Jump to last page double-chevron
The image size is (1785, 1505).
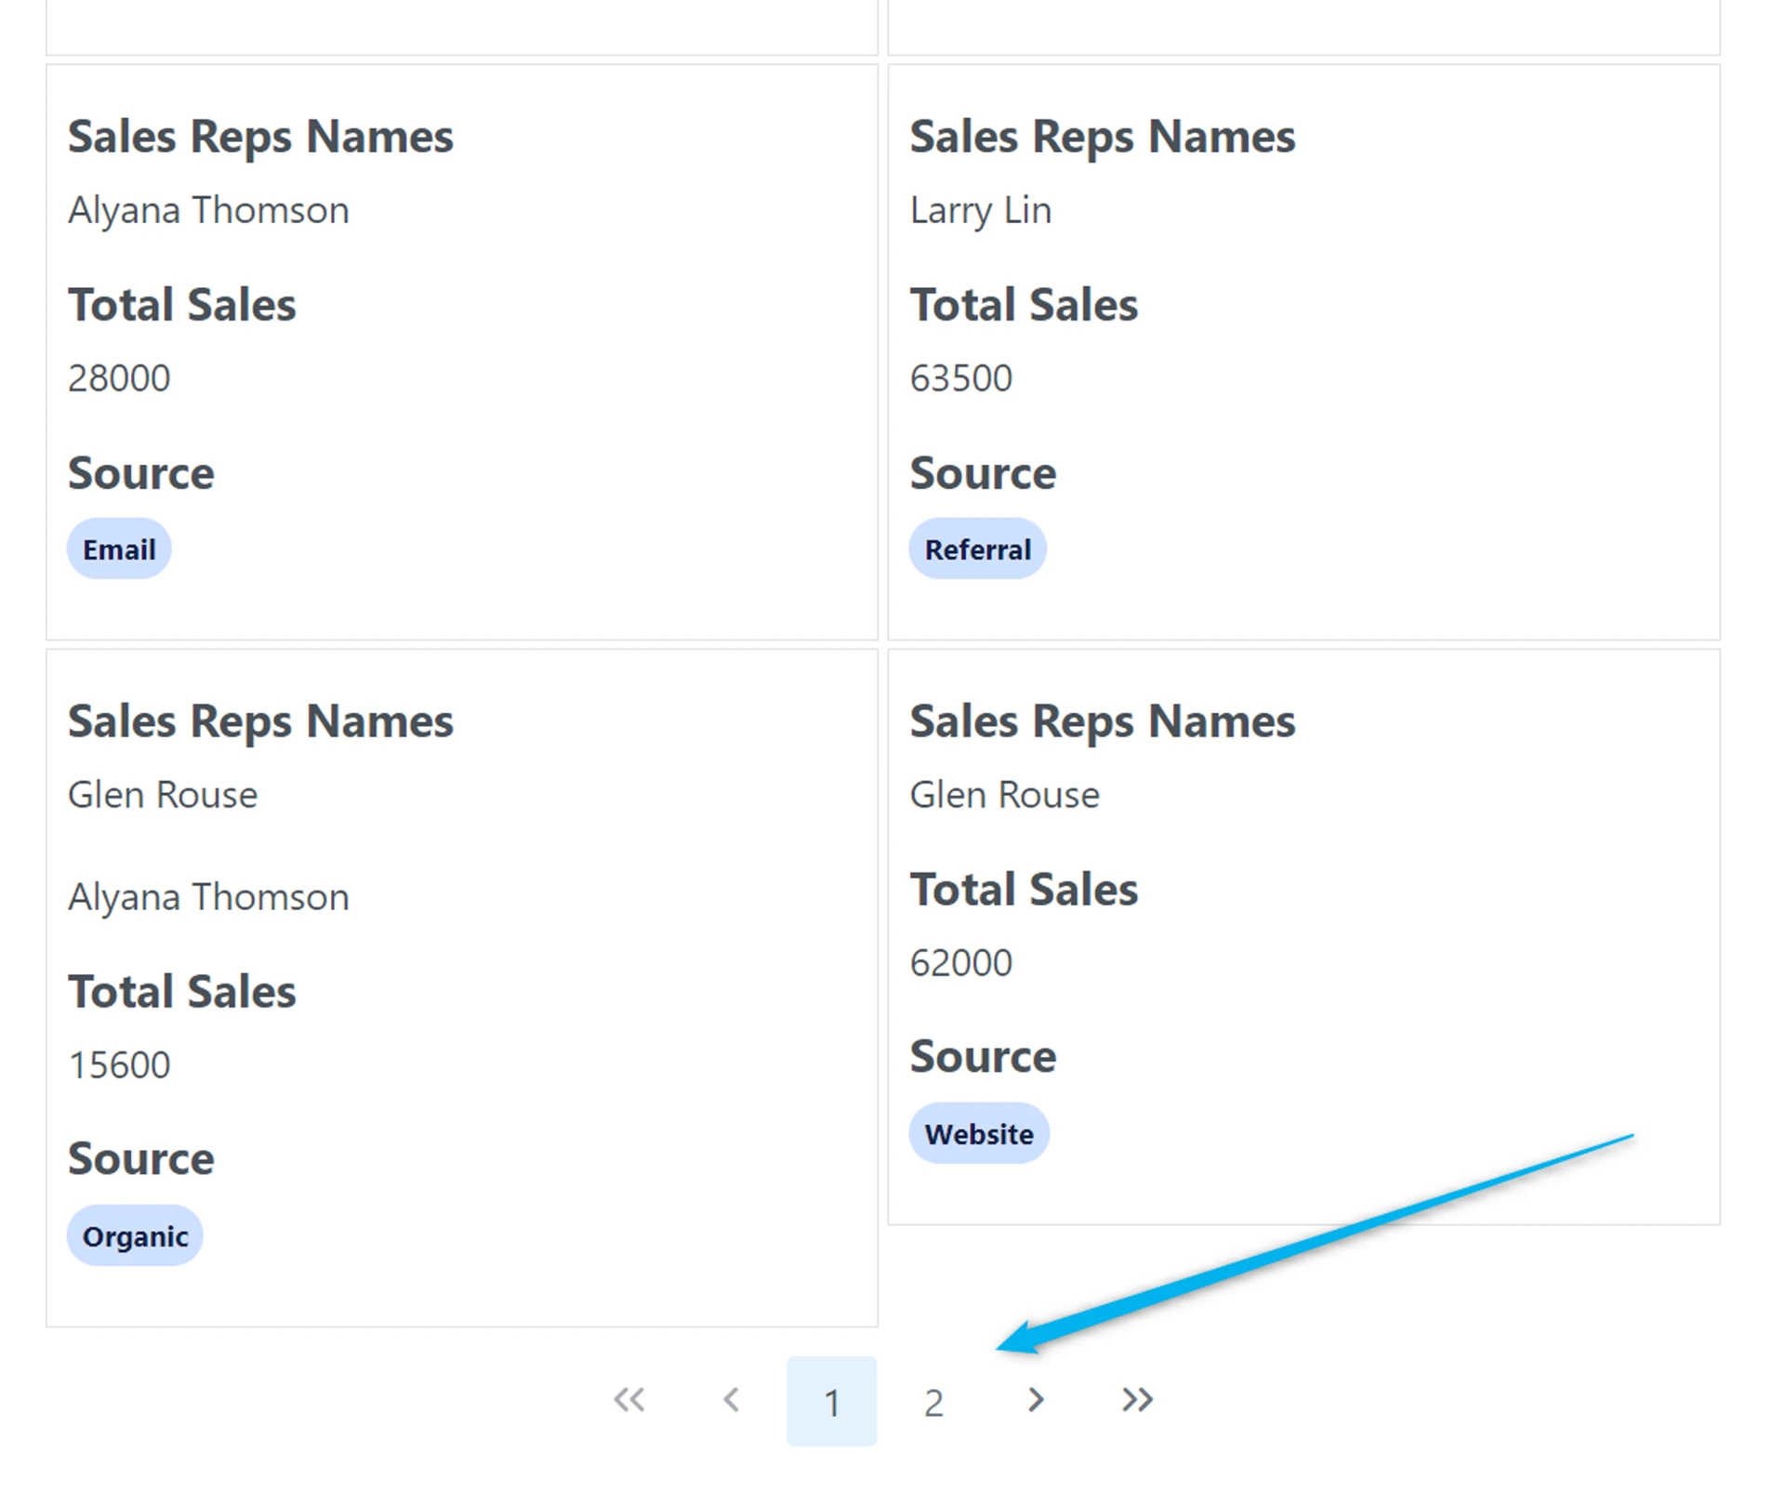1137,1400
